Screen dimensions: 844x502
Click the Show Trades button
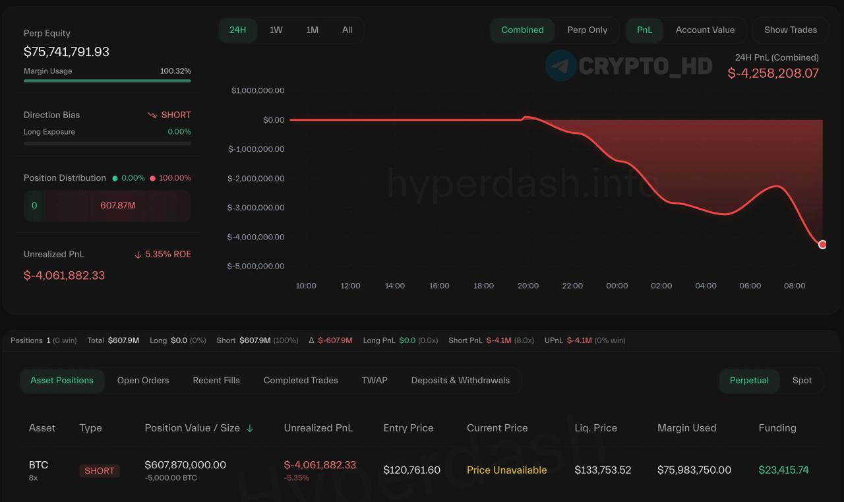pos(791,30)
